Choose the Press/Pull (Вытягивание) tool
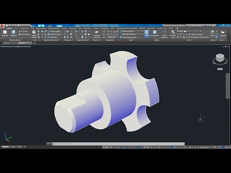This screenshot has height=173, width=231. (x=25, y=34)
